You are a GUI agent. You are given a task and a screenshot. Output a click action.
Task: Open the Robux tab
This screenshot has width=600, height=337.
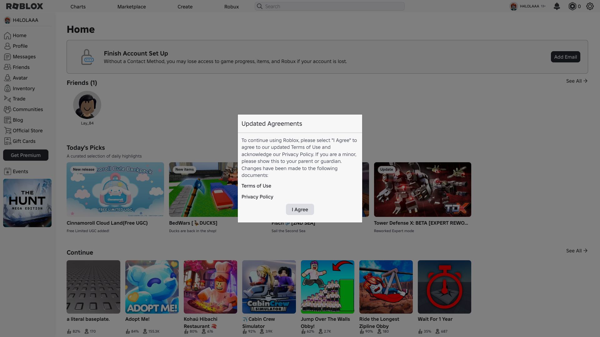coord(232,7)
